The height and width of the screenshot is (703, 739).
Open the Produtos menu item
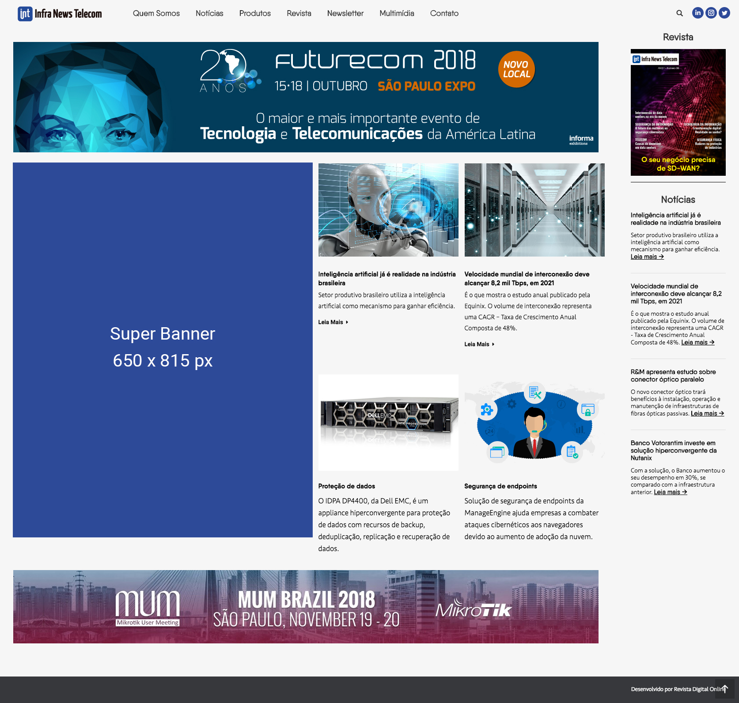coord(255,13)
